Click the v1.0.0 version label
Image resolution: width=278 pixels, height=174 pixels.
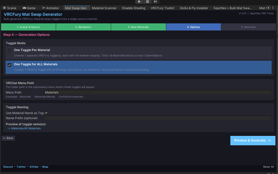tap(242, 13)
